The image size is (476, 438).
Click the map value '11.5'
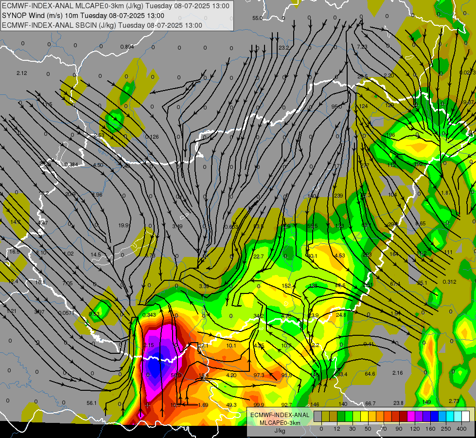(x=47, y=104)
